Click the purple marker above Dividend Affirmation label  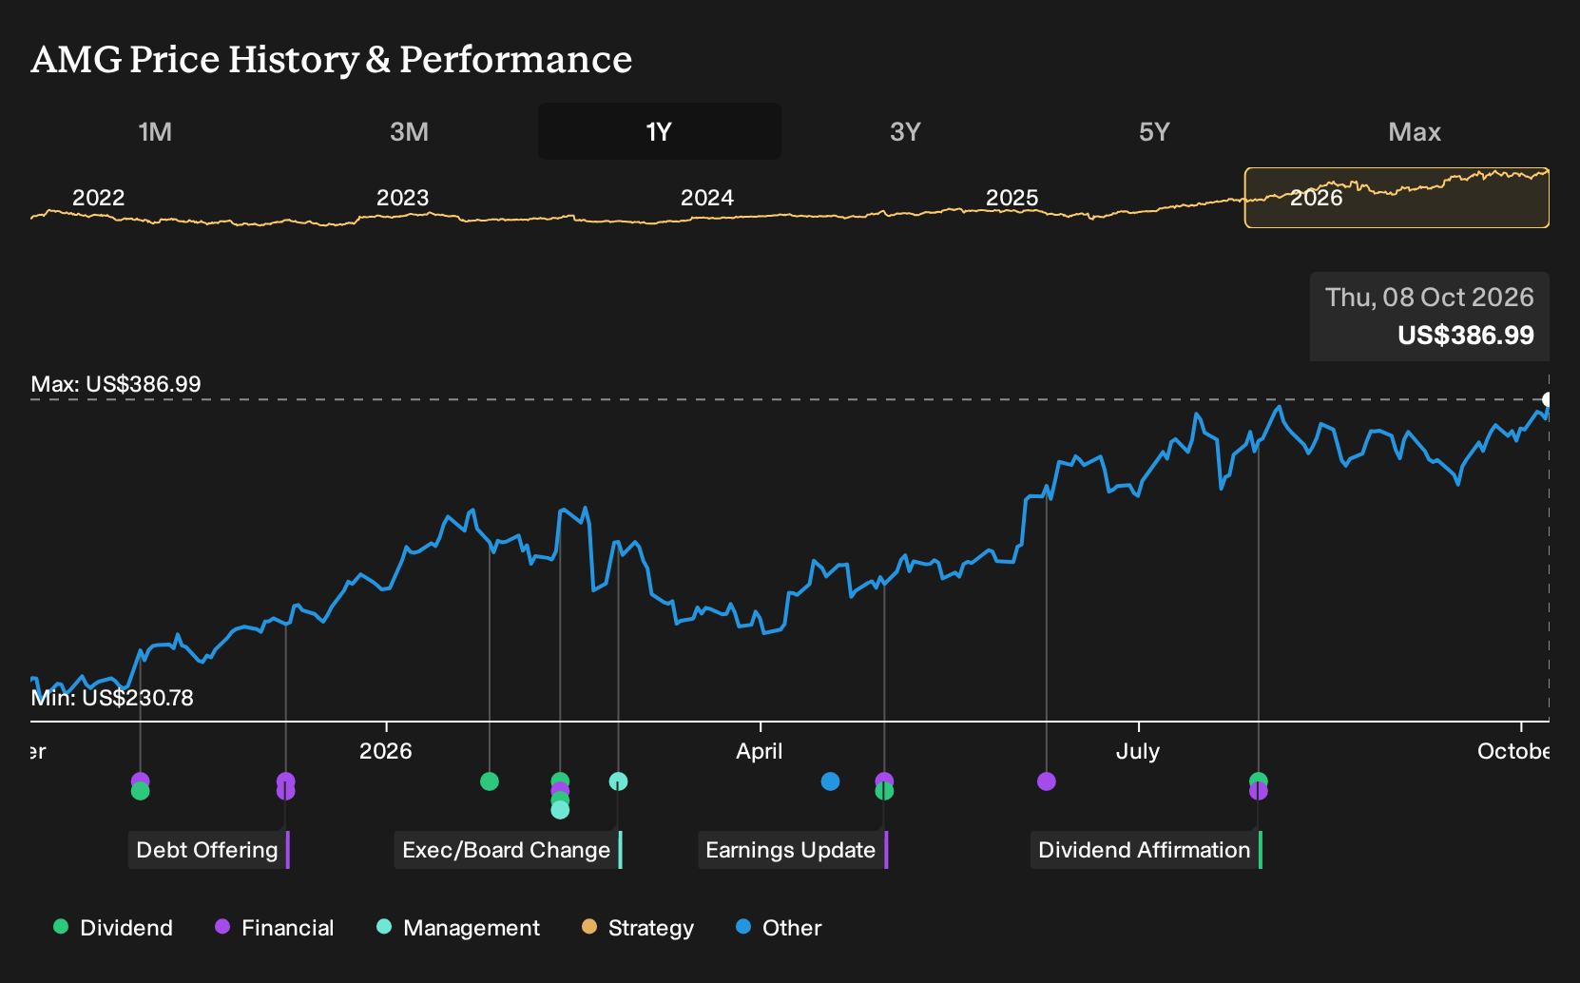[1259, 792]
